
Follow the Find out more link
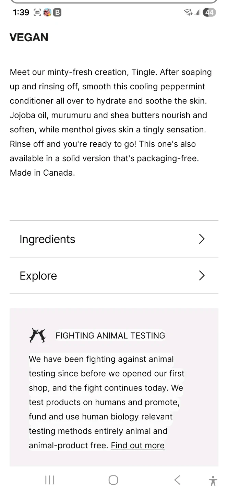[137, 445]
